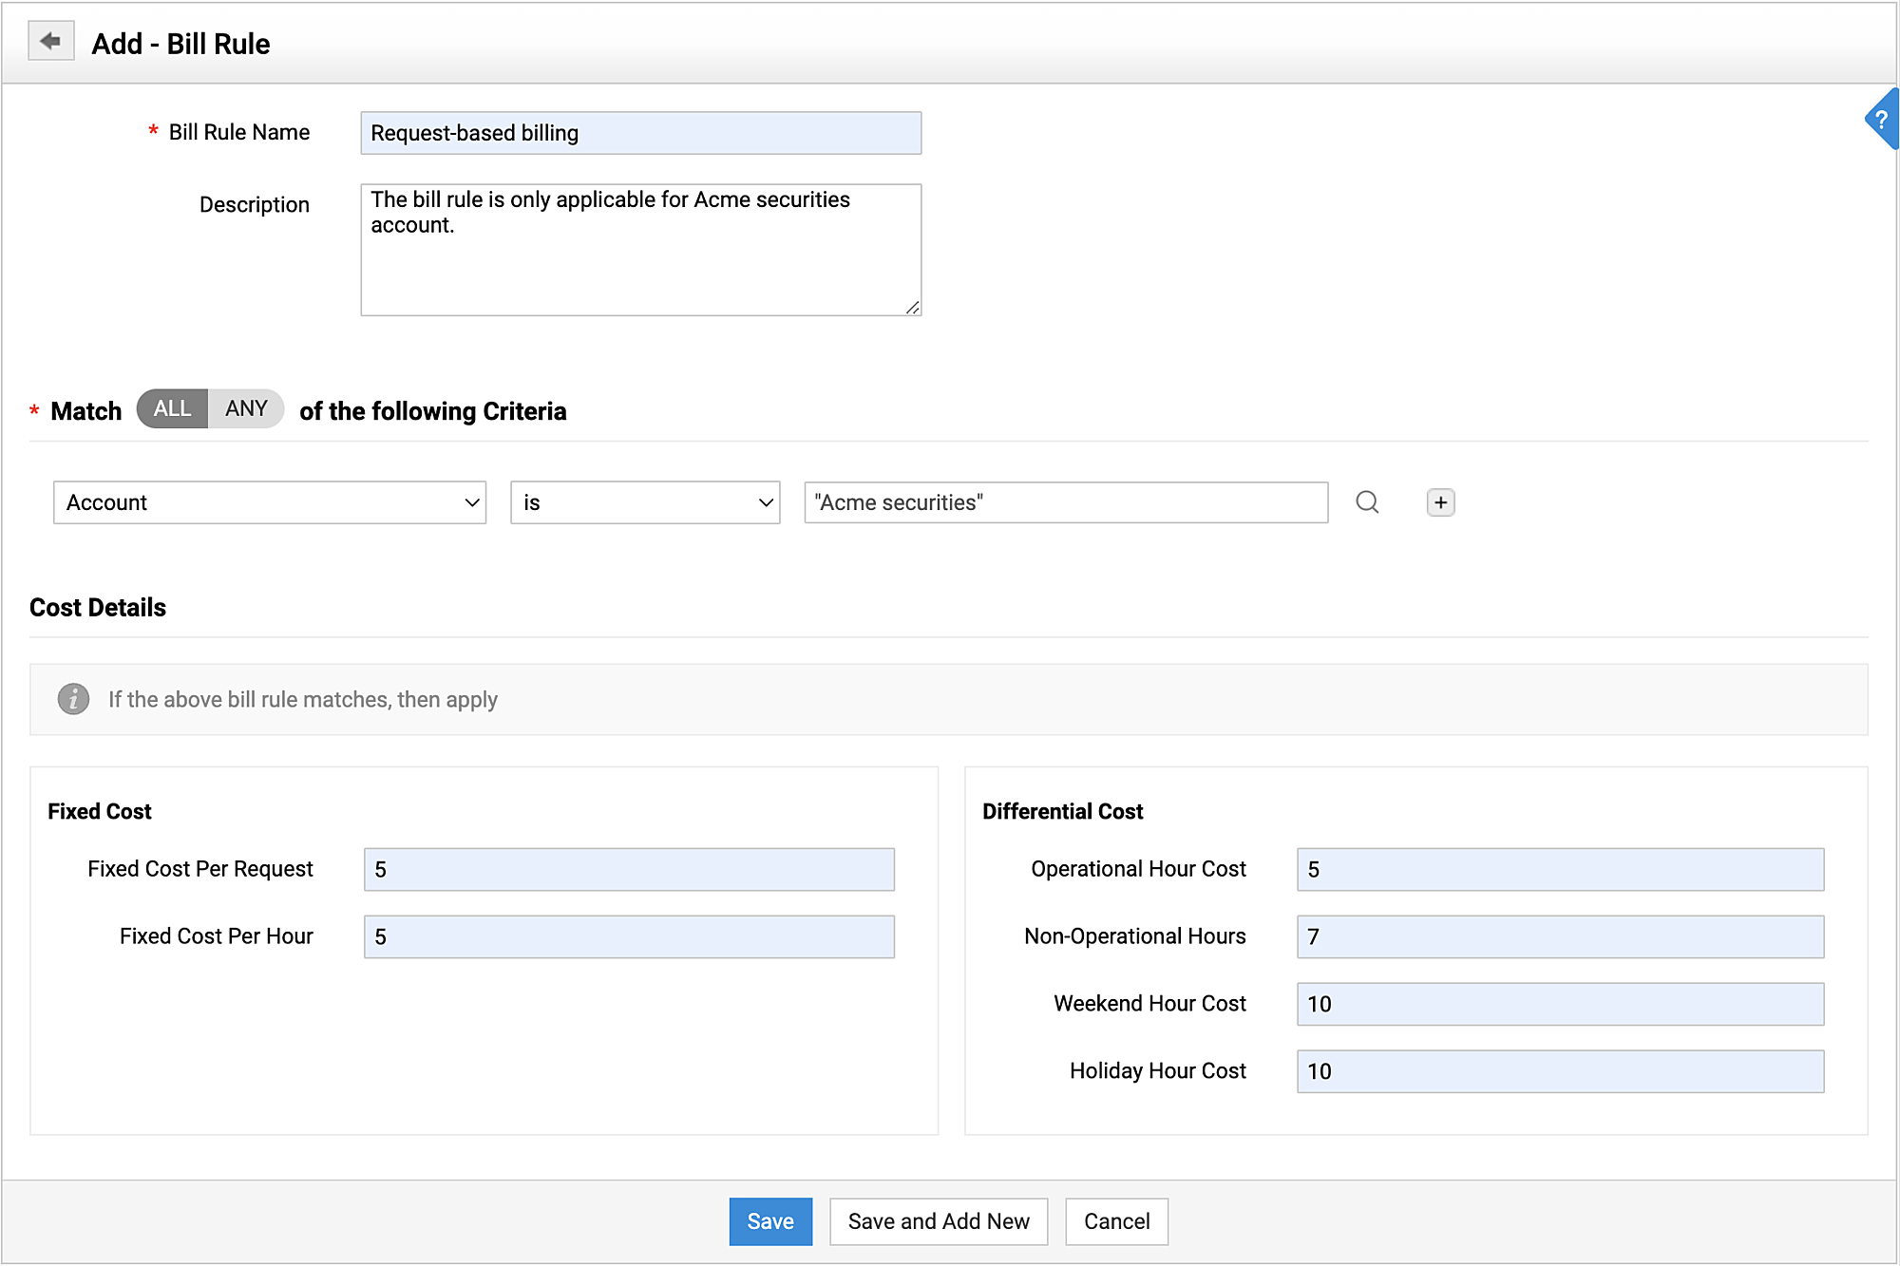Open the Account criteria dropdown
1900x1266 pixels.
tap(270, 502)
